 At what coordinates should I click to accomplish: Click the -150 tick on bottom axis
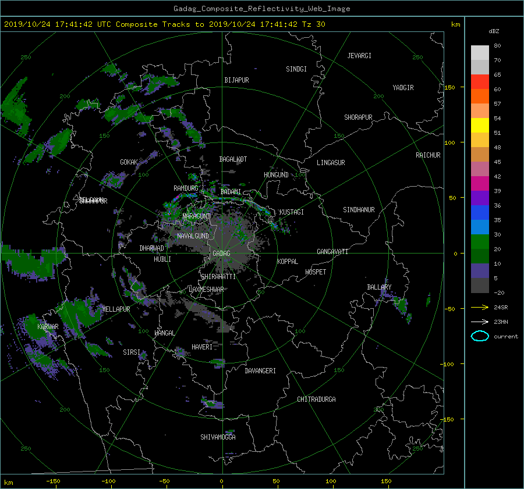53,481
